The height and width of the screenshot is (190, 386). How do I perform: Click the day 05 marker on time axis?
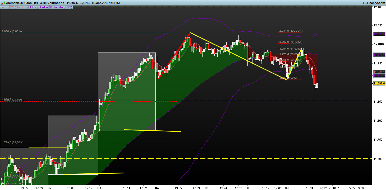[206, 188]
